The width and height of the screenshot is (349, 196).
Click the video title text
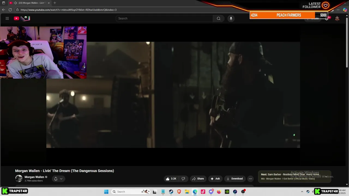tap(65, 171)
